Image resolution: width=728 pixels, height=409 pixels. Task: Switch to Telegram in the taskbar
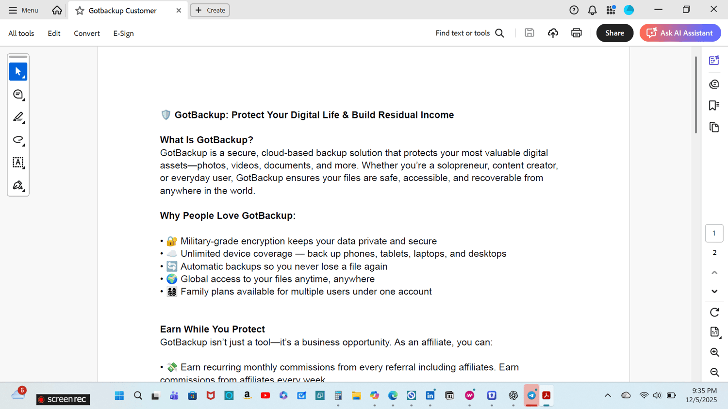[x=532, y=395]
